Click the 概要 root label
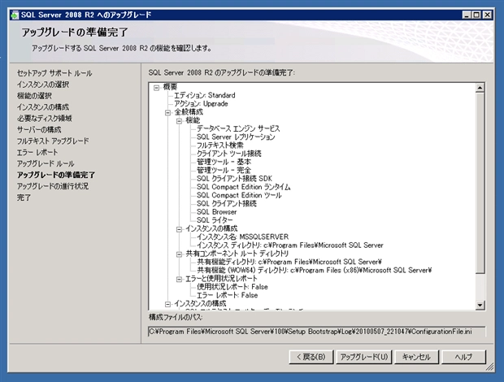 [170, 87]
